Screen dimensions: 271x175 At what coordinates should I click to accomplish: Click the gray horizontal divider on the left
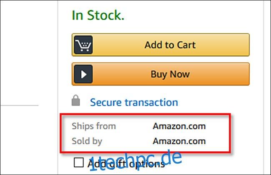(x=19, y=106)
